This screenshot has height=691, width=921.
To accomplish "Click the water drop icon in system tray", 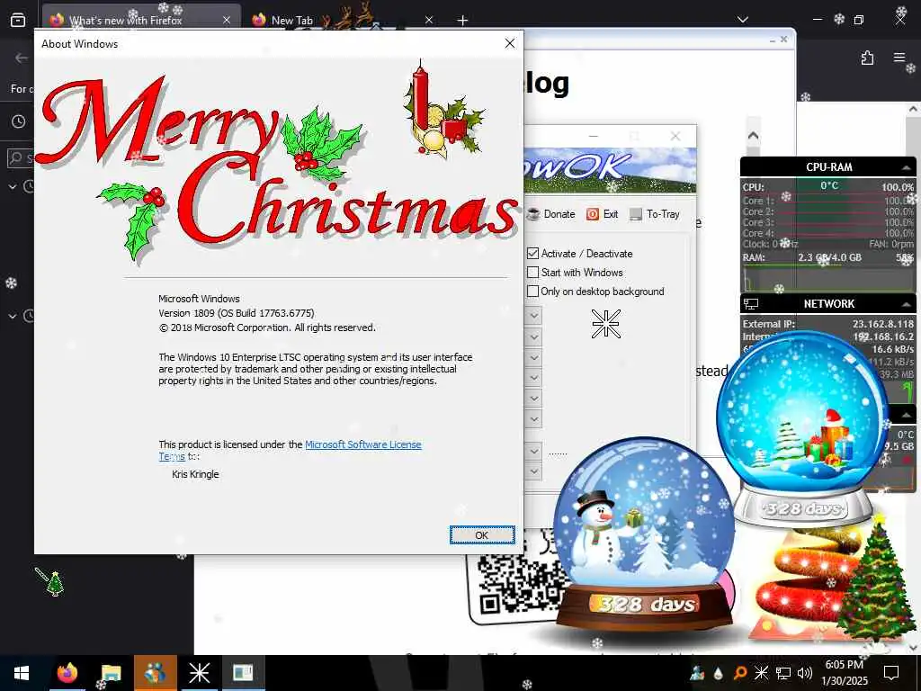I will (x=718, y=673).
